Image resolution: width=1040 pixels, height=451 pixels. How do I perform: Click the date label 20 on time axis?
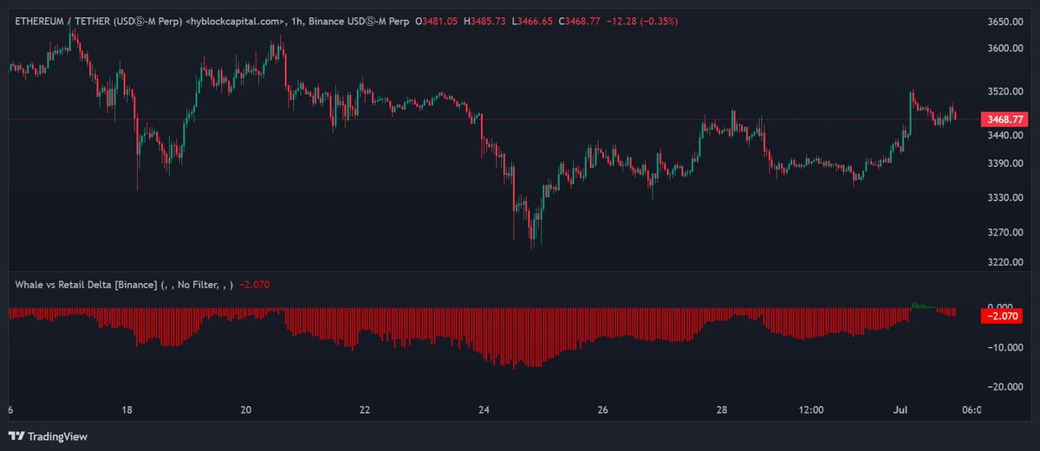[x=246, y=410]
